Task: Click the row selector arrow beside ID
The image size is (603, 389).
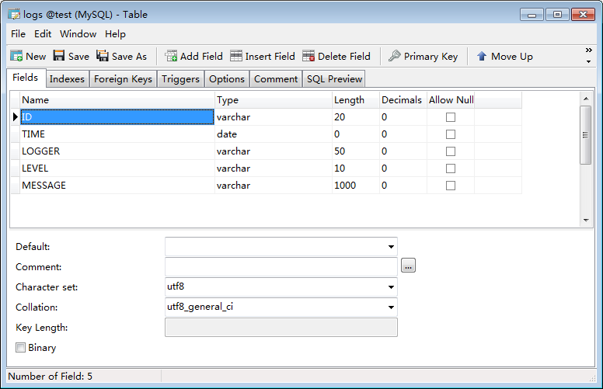Action: point(15,116)
